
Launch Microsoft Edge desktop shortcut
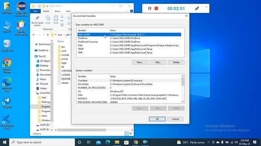(x=7, y=84)
